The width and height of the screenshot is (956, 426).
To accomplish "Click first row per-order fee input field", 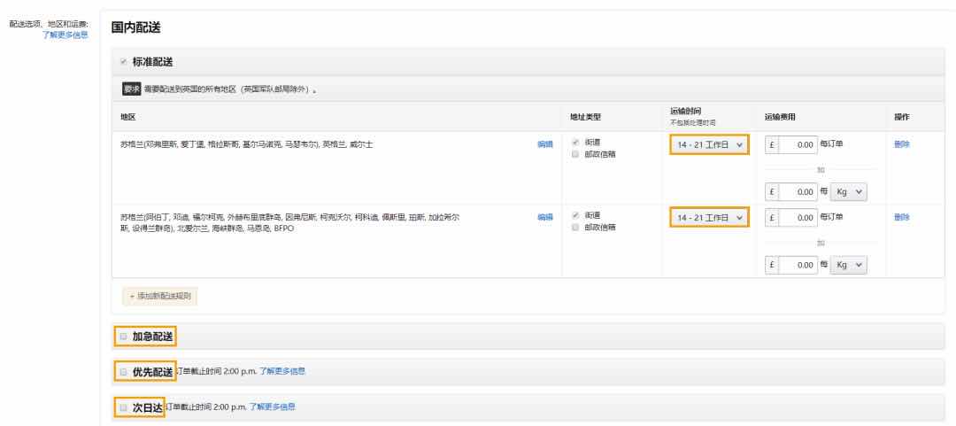I will tap(798, 144).
